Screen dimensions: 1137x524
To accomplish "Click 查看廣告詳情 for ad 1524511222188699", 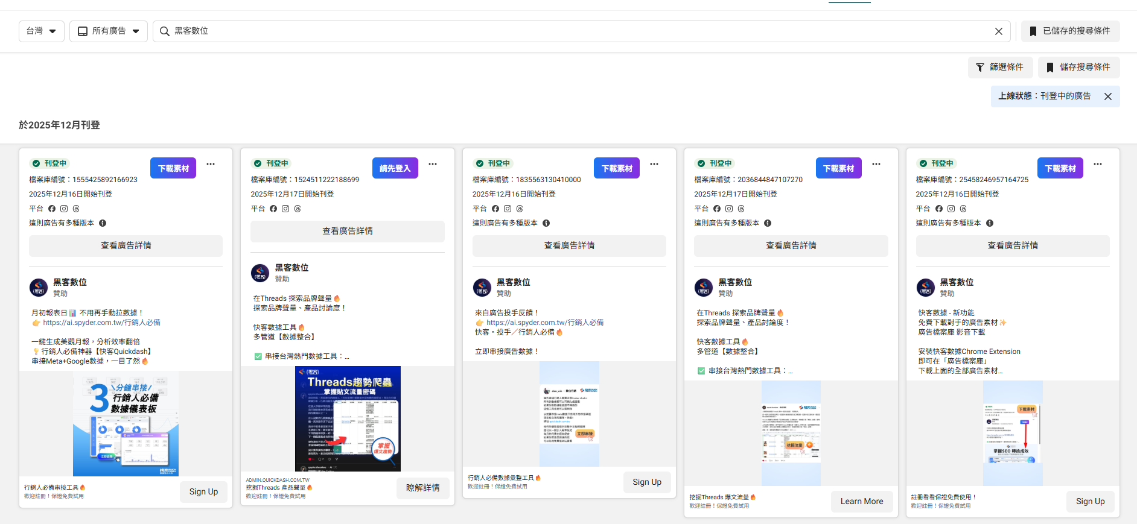I will point(348,231).
